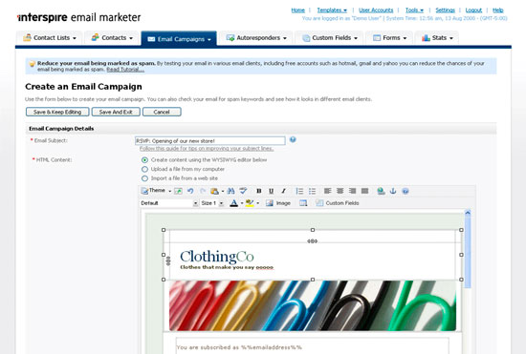Click the lightbulb tip icon in banner
526x354 pixels.
click(x=33, y=64)
